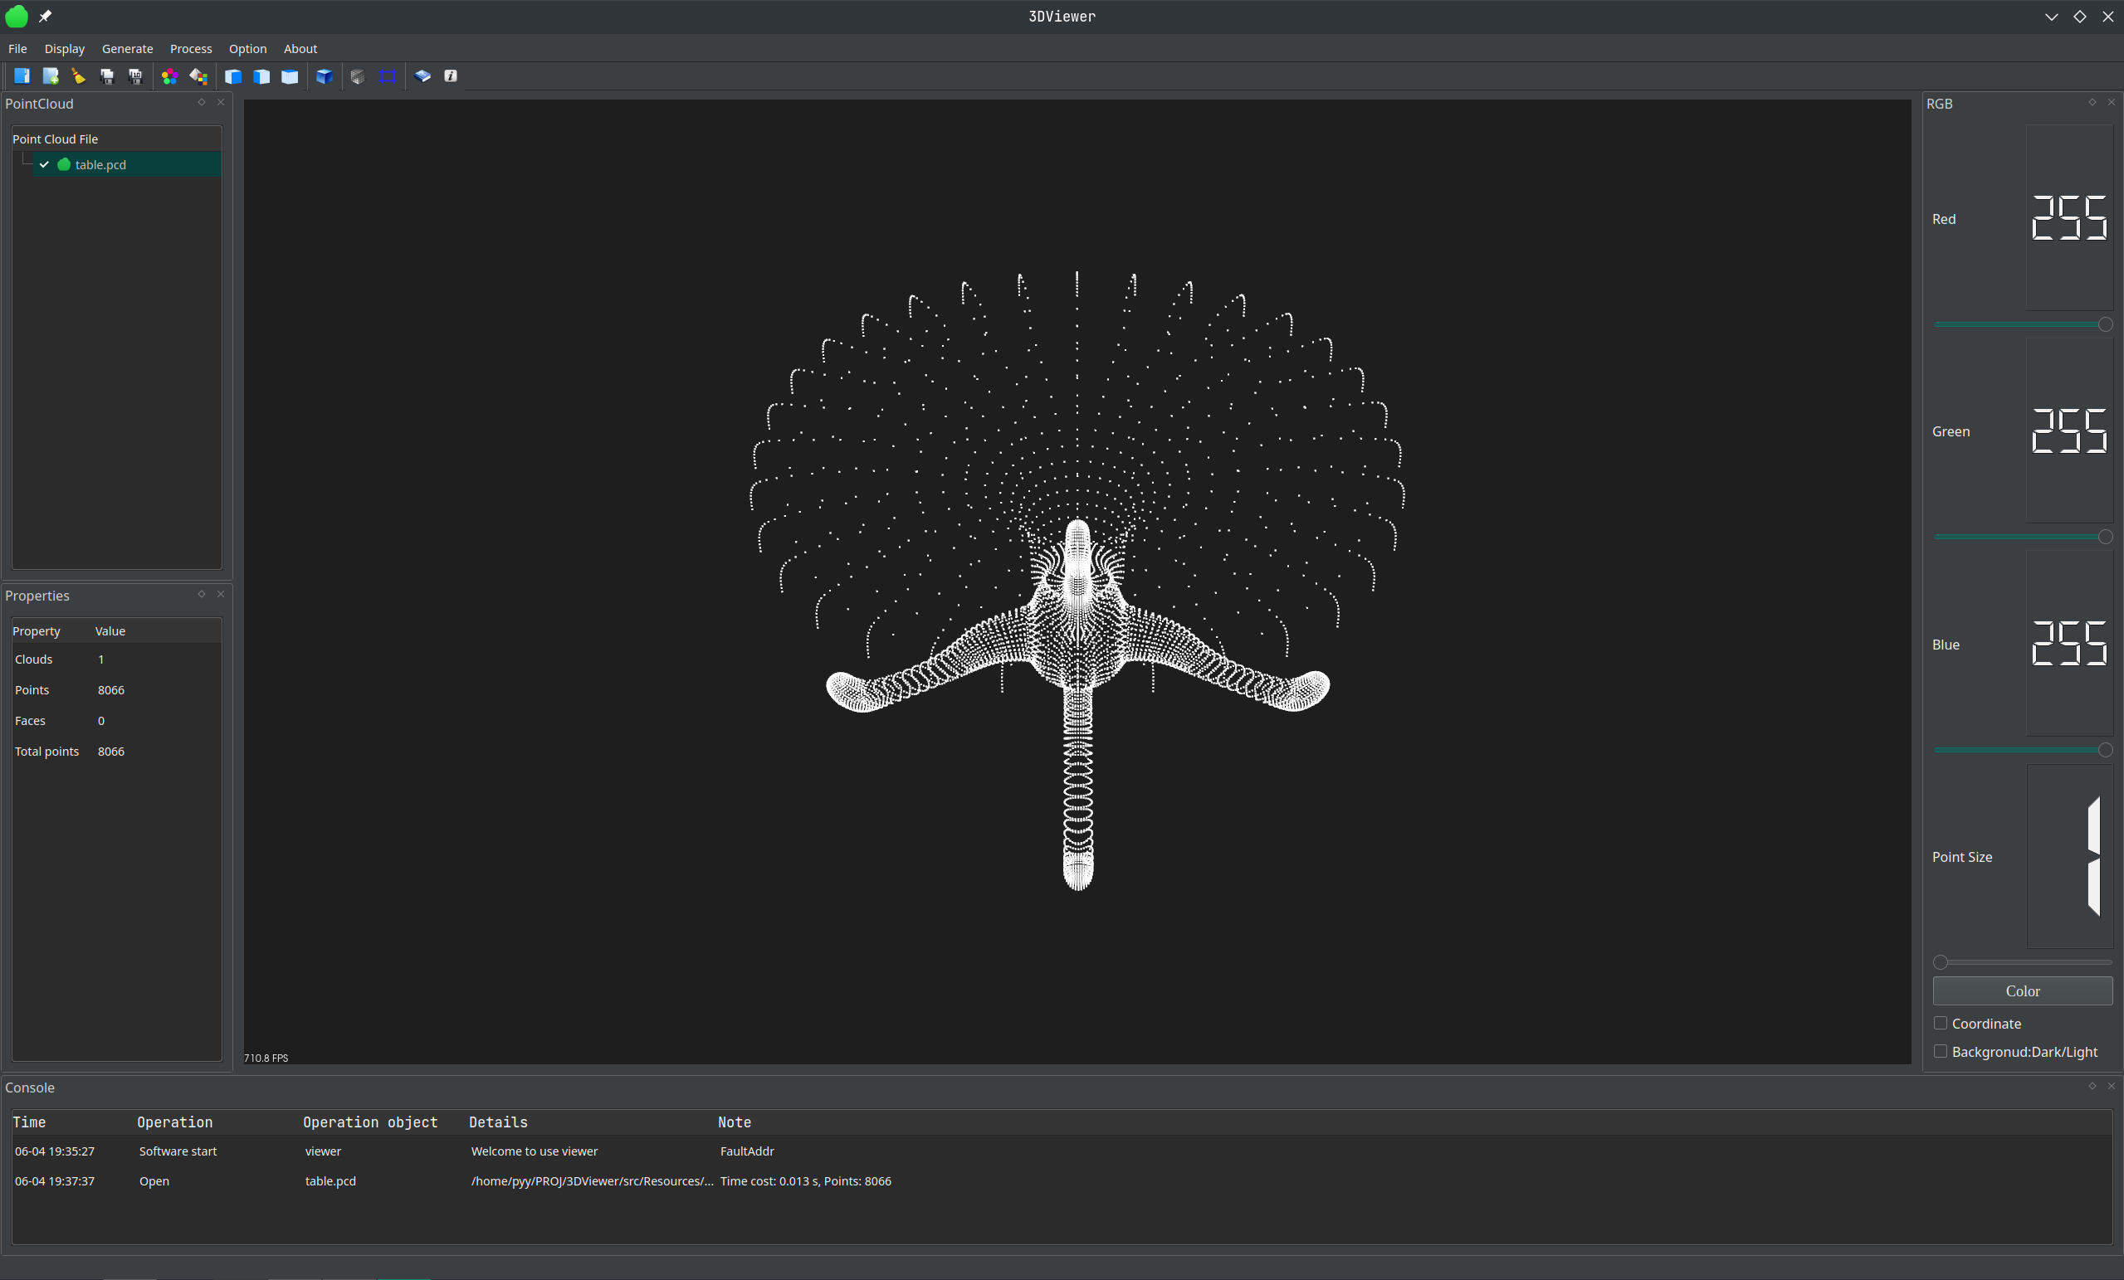Click the solid blue 3D cube icon
This screenshot has height=1280, width=2124.
324,75
